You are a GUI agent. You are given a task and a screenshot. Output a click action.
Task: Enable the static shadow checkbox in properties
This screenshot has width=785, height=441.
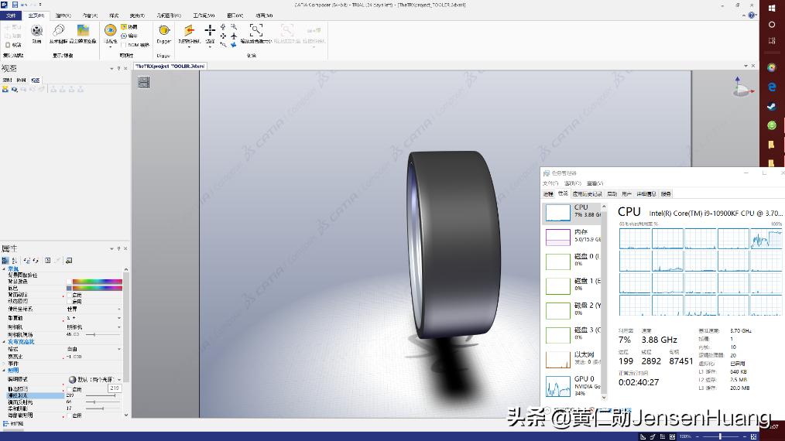pos(68,389)
